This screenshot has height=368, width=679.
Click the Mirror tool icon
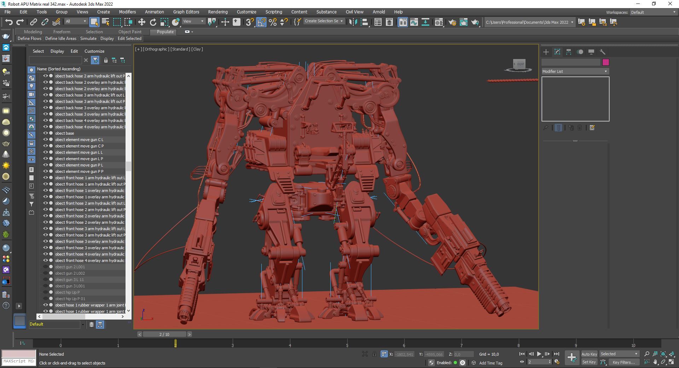pyautogui.click(x=353, y=22)
